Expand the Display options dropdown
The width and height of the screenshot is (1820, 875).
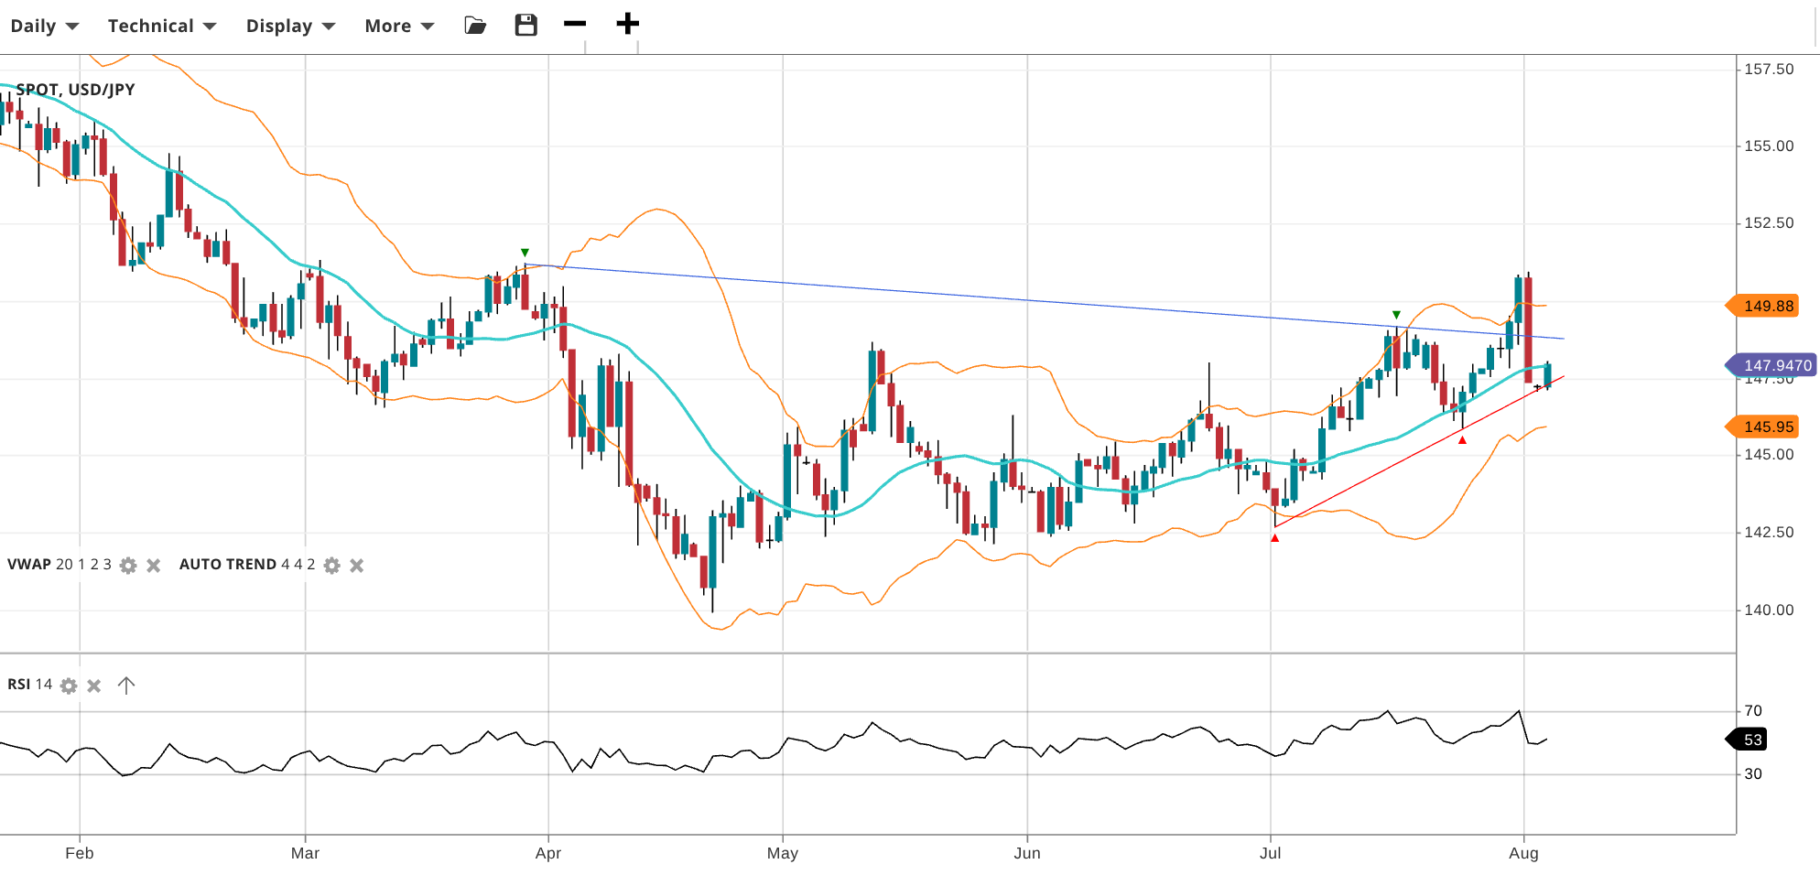289,26
